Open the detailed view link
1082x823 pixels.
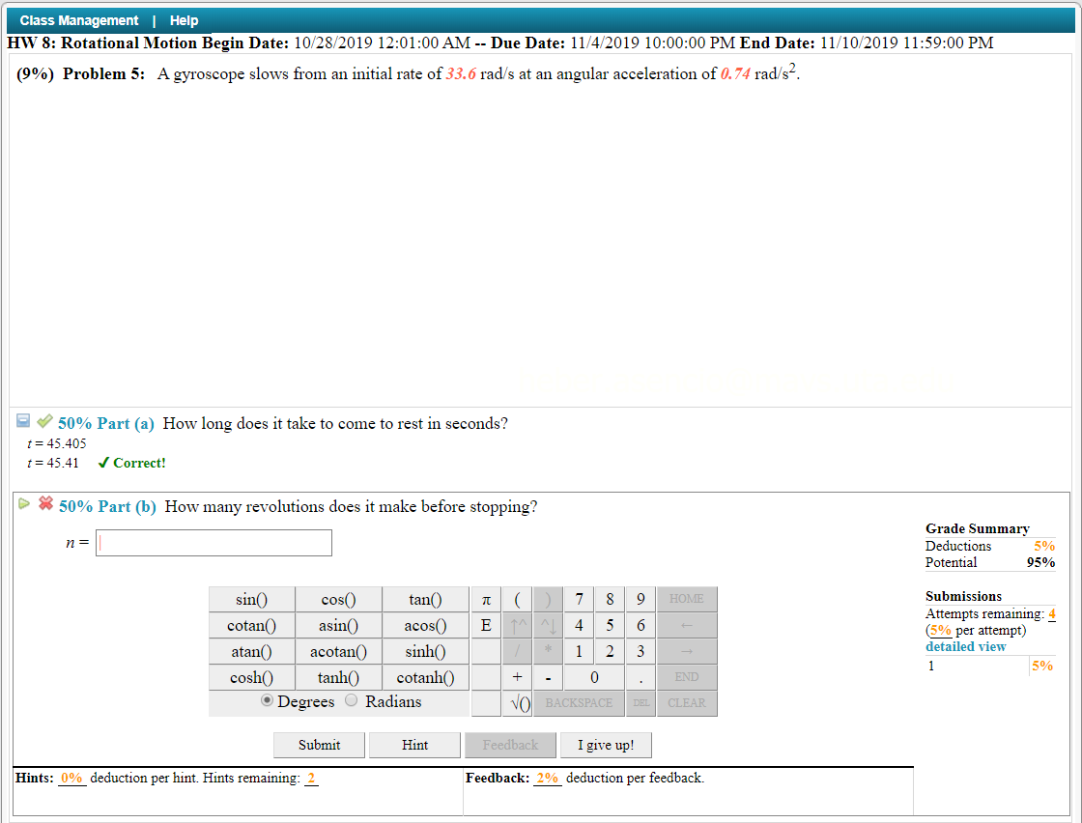coord(965,646)
